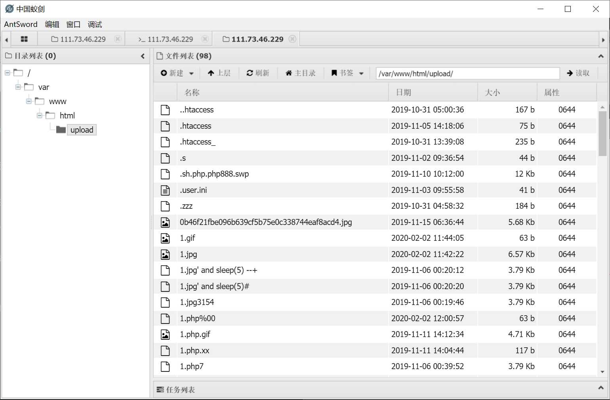Collapse the 文件列表 panel with the chevron
The height and width of the screenshot is (400, 610).
click(601, 56)
